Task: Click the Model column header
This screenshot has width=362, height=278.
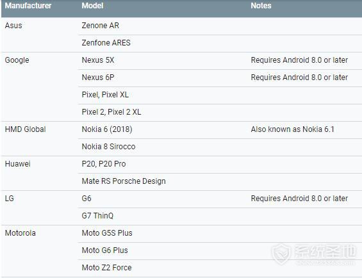Action: click(x=92, y=6)
